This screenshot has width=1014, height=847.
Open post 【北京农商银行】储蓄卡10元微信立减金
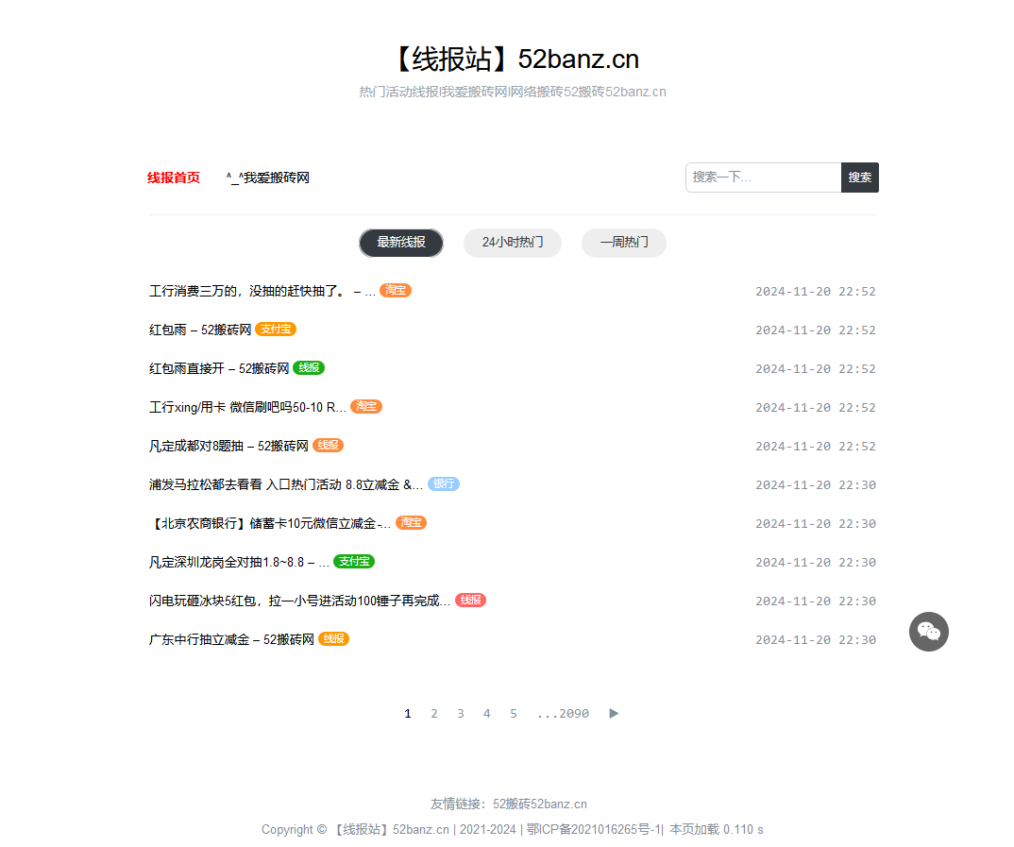270,524
